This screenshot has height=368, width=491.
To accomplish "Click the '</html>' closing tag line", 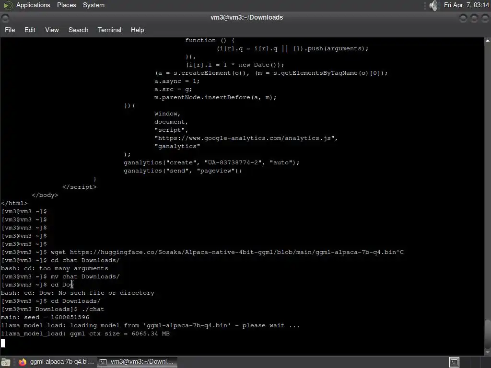I will pyautogui.click(x=14, y=203).
